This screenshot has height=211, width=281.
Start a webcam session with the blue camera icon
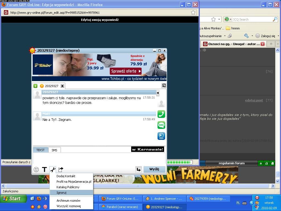[x=161, y=136]
